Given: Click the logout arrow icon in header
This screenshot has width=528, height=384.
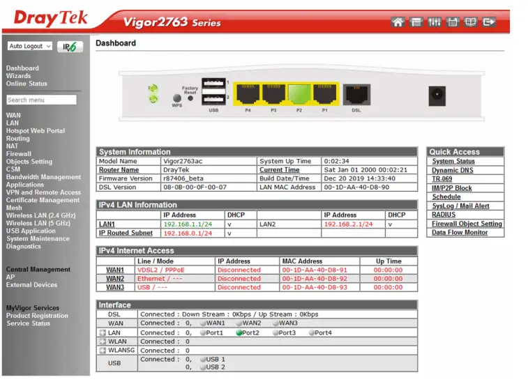Looking at the screenshot, I should point(489,22).
